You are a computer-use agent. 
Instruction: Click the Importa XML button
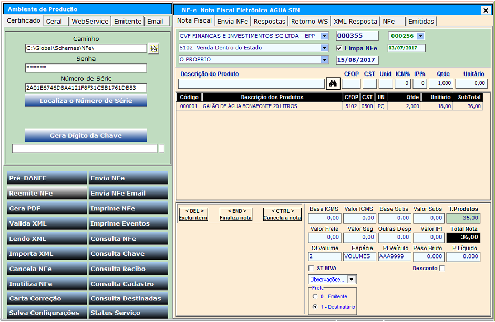tap(47, 254)
